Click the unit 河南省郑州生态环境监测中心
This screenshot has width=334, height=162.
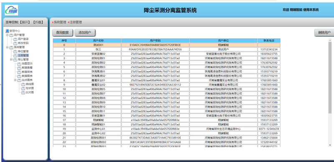pos(223,129)
